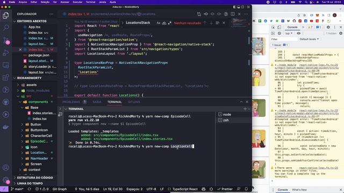Expand the assets folder
The width and height of the screenshot is (344, 193).
[31, 85]
